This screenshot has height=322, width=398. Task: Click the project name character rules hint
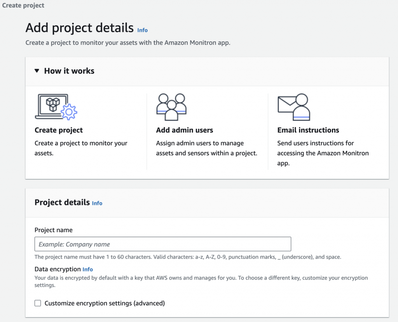click(x=188, y=257)
